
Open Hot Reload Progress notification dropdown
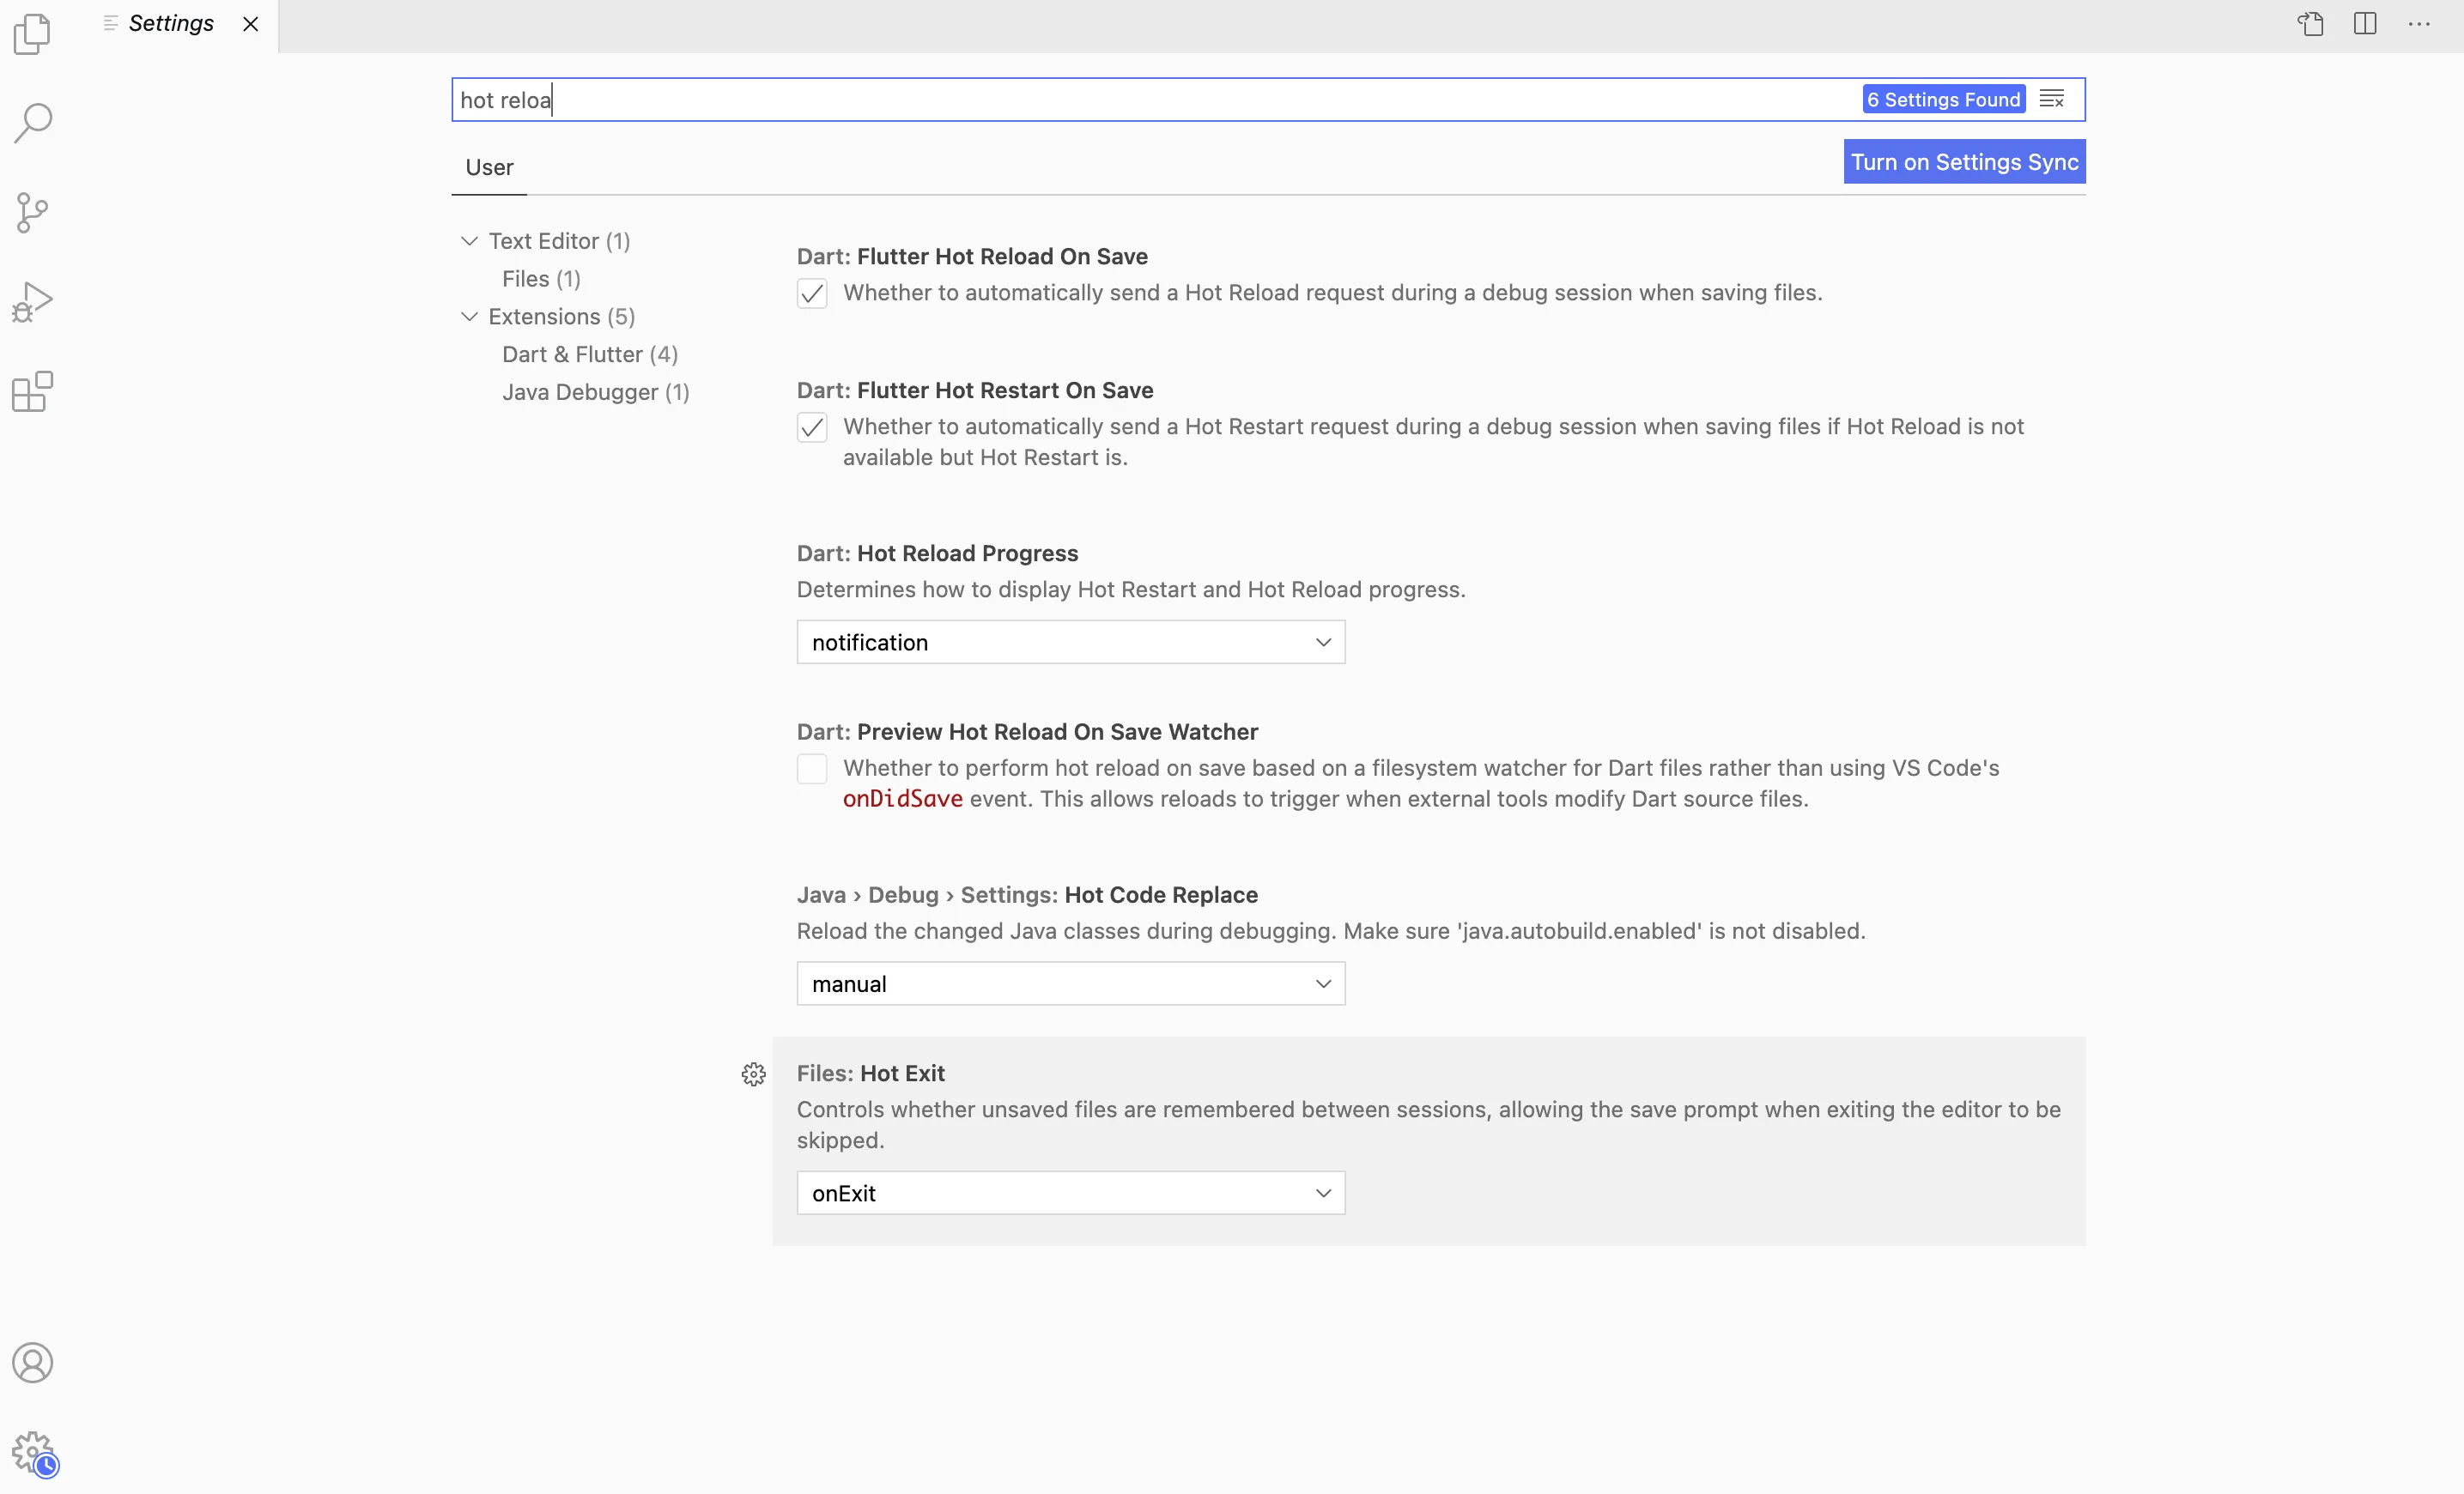click(1070, 643)
